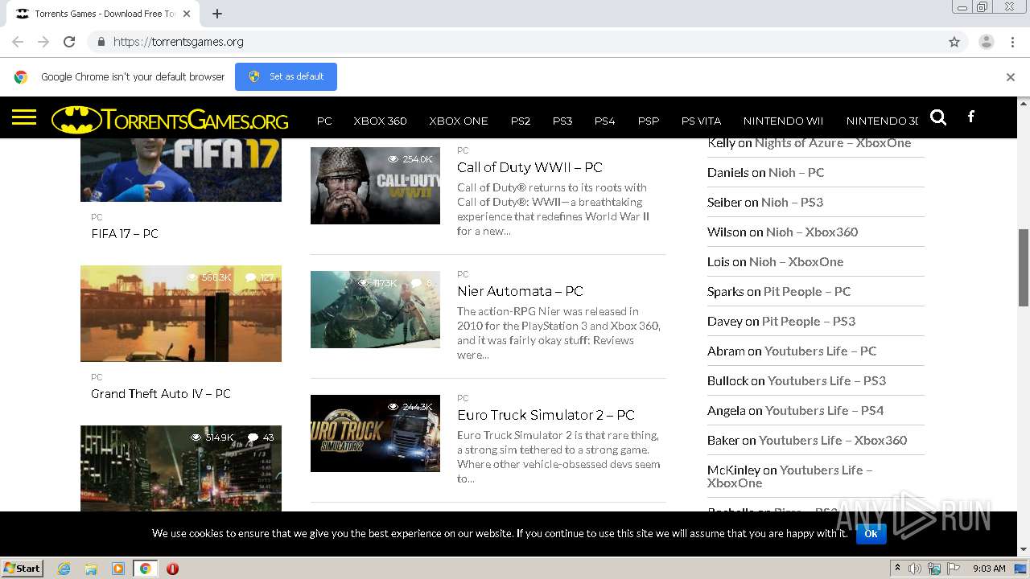Go back to previous page
This screenshot has height=579, width=1030.
[x=18, y=42]
